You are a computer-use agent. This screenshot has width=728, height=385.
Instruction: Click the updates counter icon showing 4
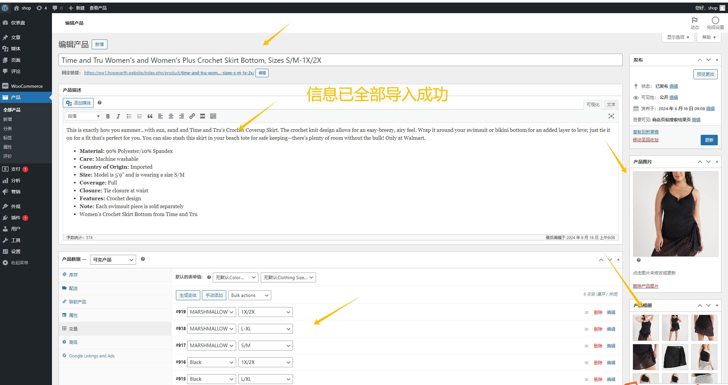[x=41, y=8]
